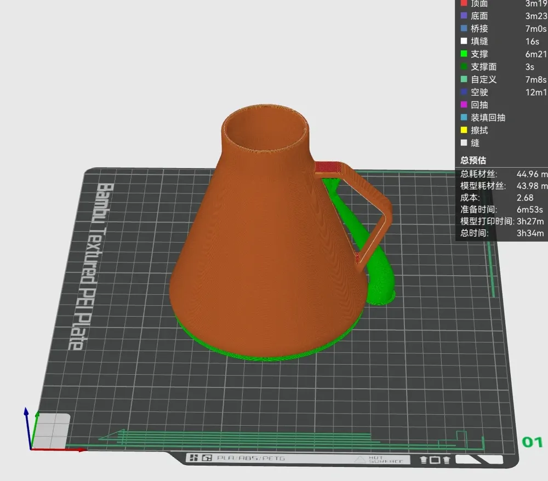Click the 底面 bottom surface swatch

tap(464, 16)
